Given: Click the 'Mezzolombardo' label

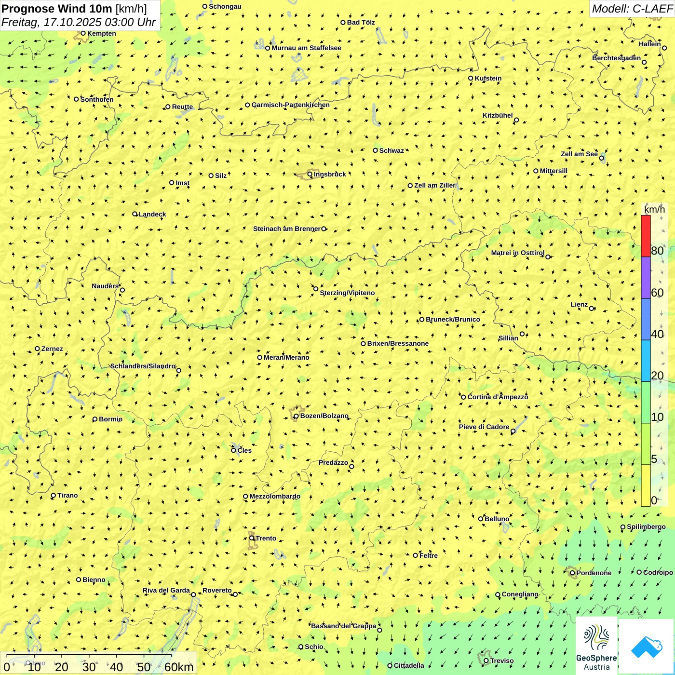Looking at the screenshot, I should tap(275, 496).
